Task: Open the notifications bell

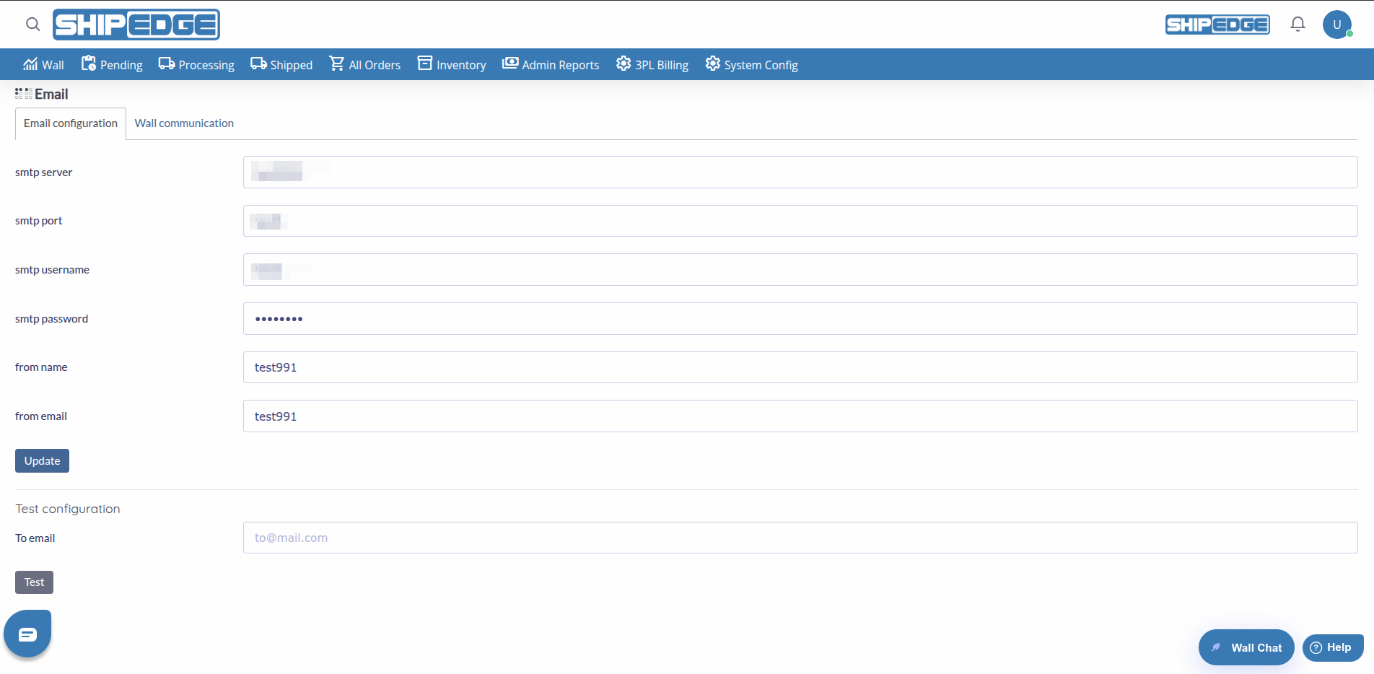Action: [x=1297, y=23]
